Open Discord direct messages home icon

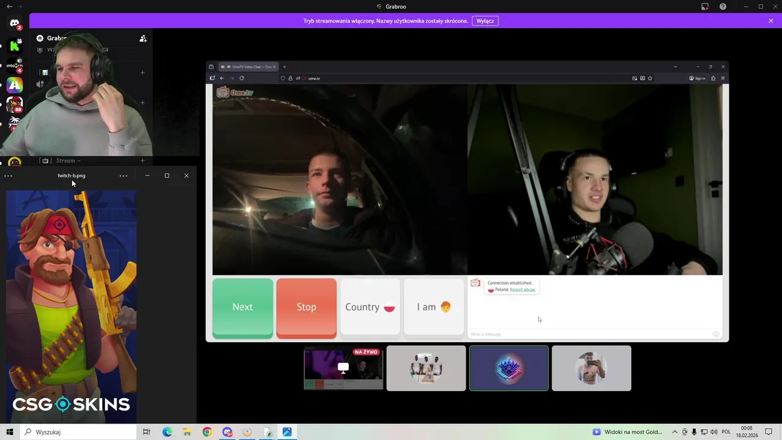15,24
